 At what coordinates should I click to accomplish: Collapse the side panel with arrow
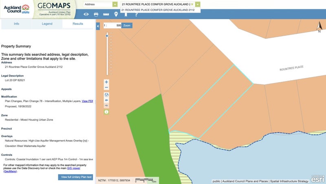click(x=98, y=26)
